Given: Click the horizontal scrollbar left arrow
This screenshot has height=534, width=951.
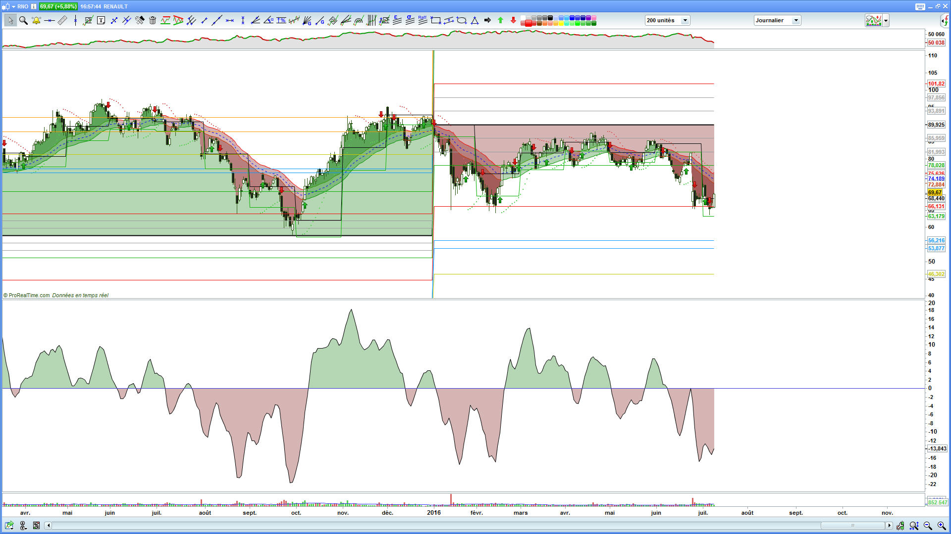Looking at the screenshot, I should 48,526.
